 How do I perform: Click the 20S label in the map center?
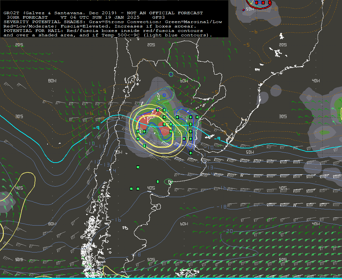click(151, 45)
